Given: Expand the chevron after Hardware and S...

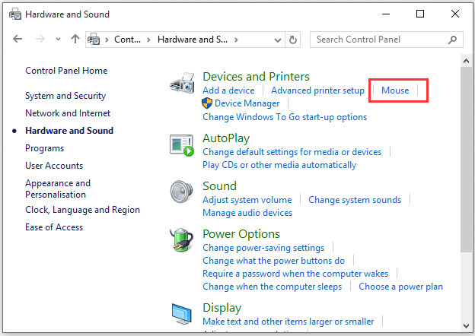Looking at the screenshot, I should (x=236, y=40).
